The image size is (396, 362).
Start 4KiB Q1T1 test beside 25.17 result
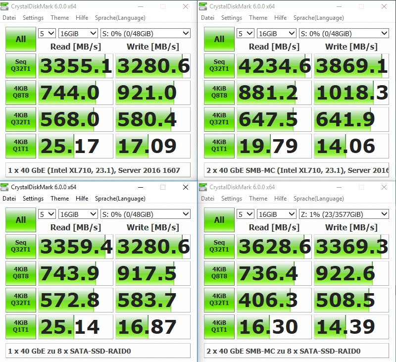point(21,146)
